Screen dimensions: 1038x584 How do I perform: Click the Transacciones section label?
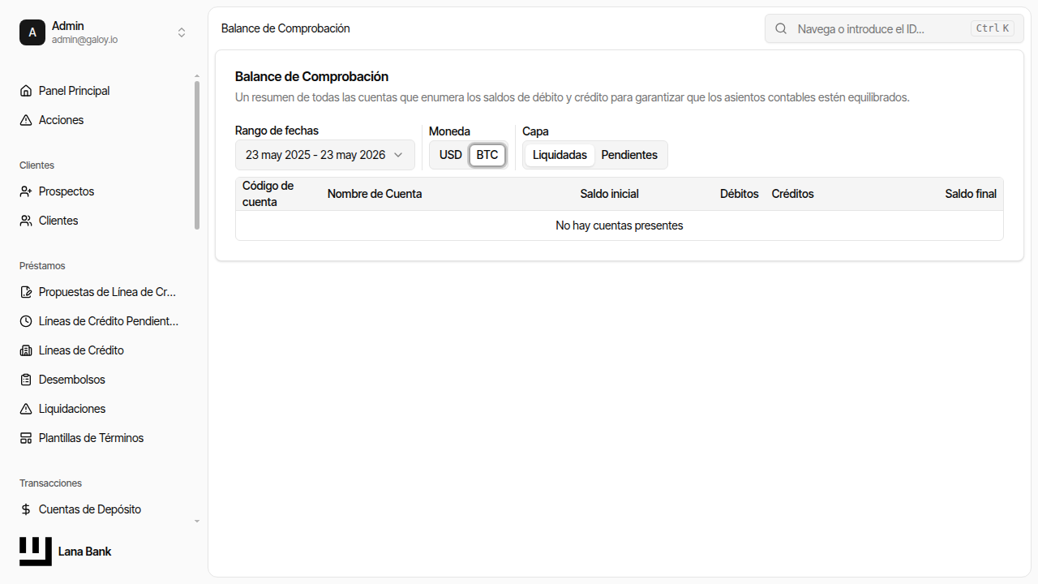51,483
